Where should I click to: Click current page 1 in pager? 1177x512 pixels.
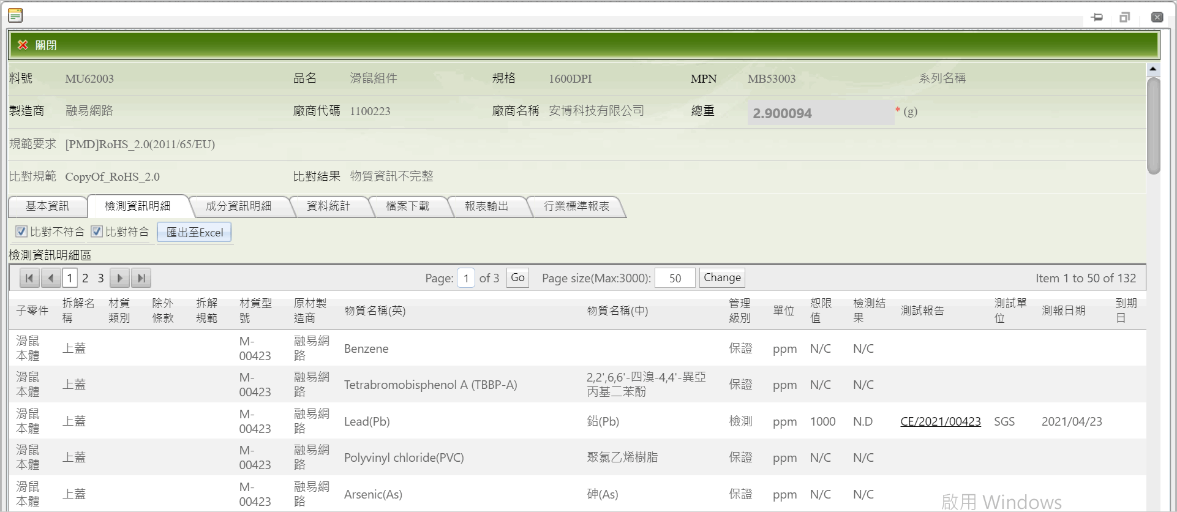70,278
